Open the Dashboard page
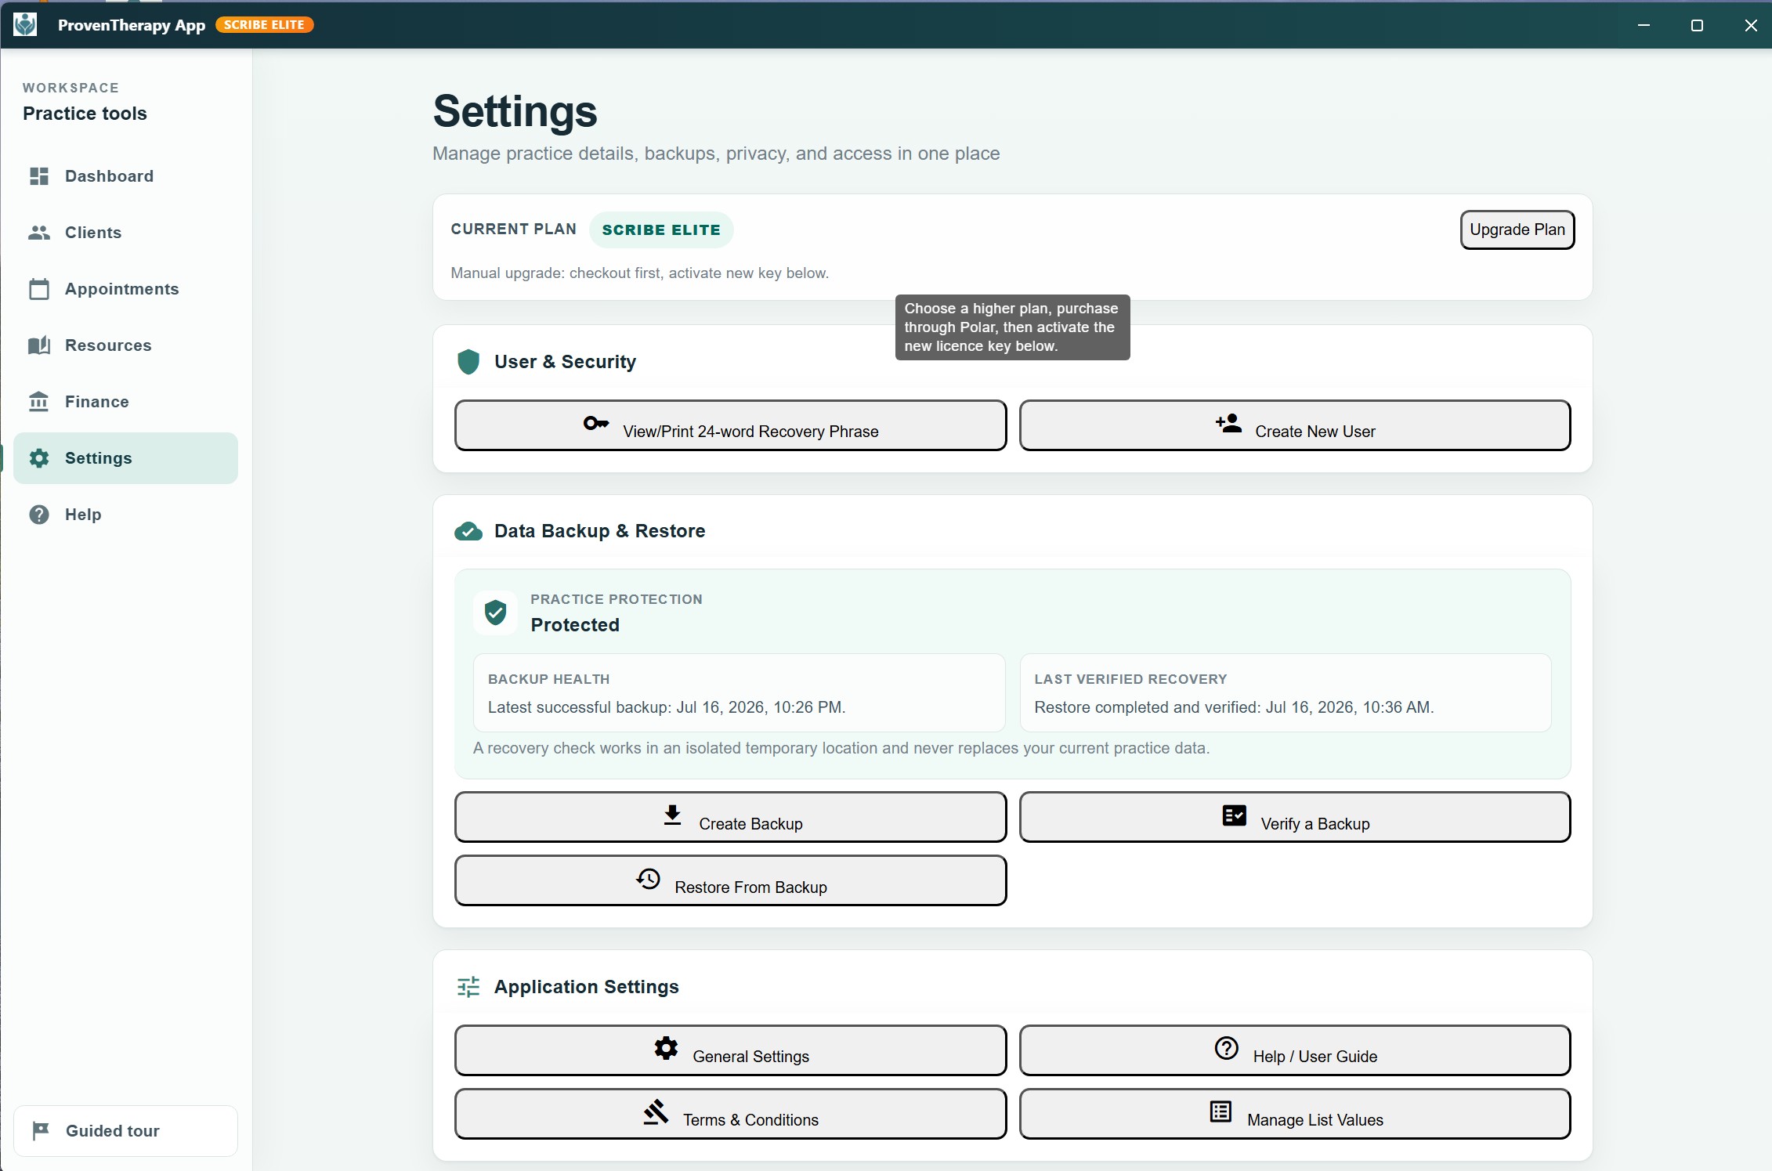 pos(125,176)
